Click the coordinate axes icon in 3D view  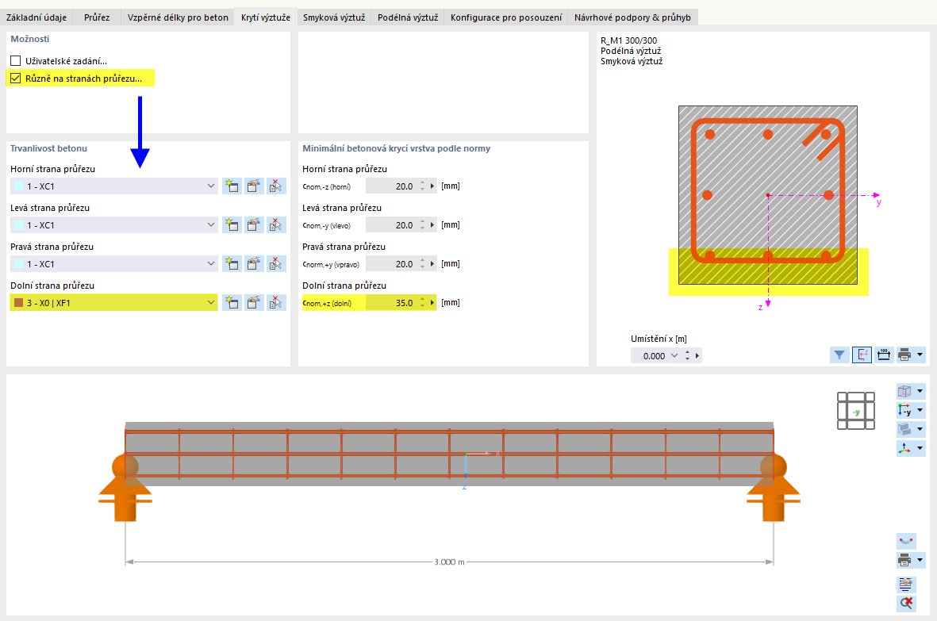pos(904,448)
